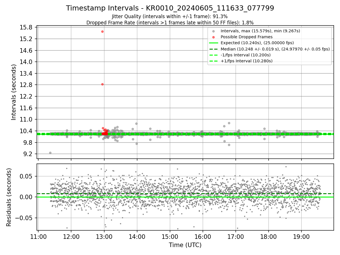Click the x-axis tick label 14:00

(137, 237)
